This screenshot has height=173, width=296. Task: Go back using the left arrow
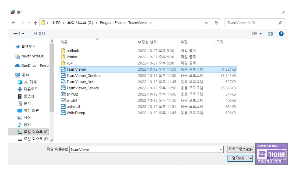tap(14, 23)
